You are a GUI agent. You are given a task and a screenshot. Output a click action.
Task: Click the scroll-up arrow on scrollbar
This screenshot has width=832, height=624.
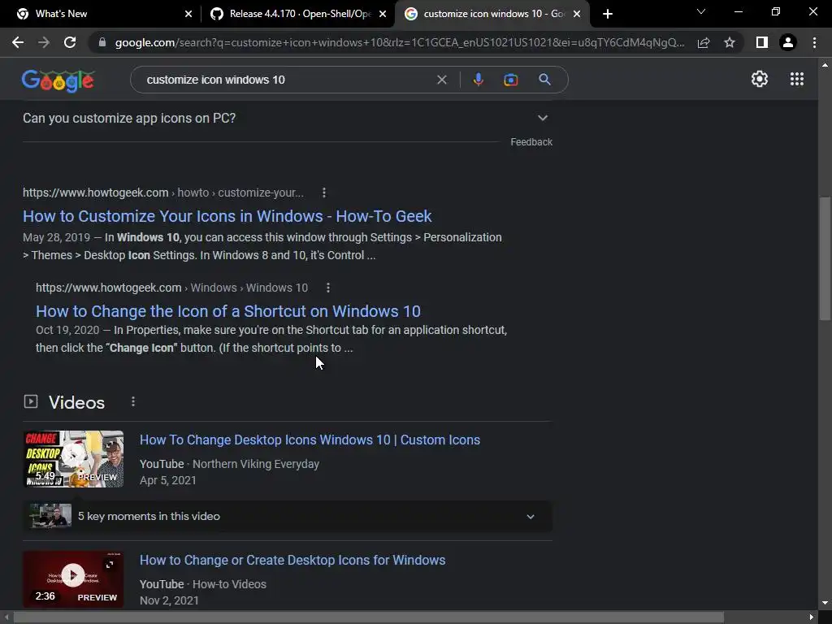coord(825,65)
